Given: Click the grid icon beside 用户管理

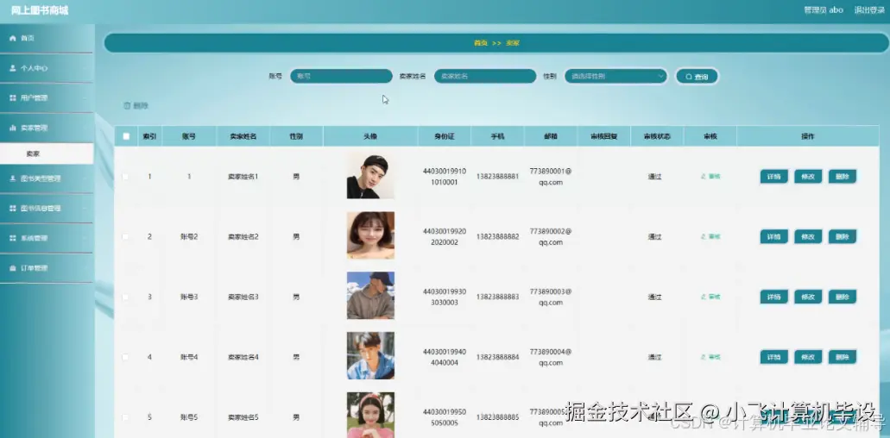Looking at the screenshot, I should tap(12, 98).
